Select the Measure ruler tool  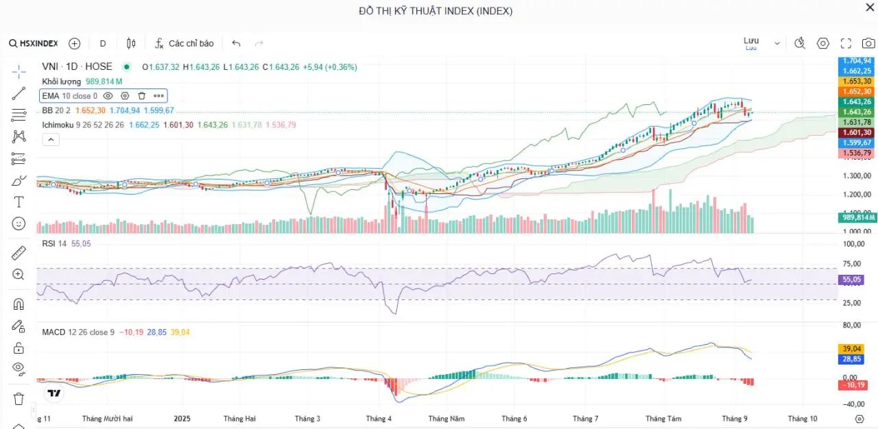point(19,254)
